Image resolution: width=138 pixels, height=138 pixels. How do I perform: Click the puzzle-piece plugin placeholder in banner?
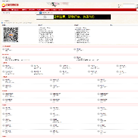[45, 17]
